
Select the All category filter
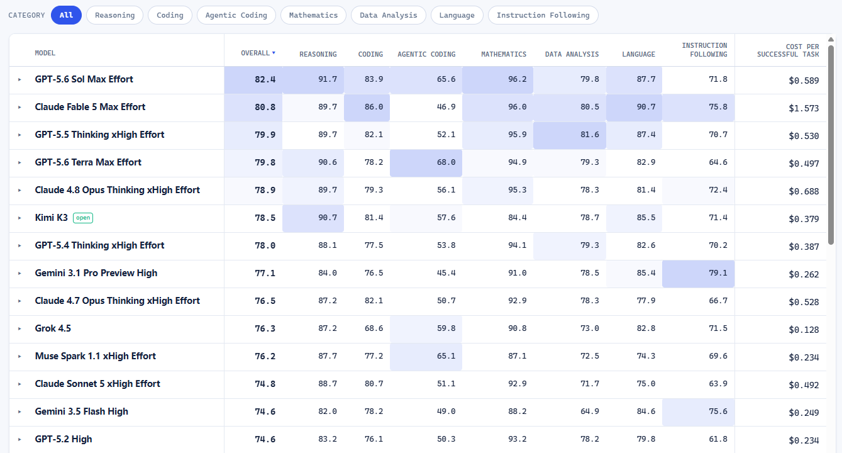click(66, 15)
